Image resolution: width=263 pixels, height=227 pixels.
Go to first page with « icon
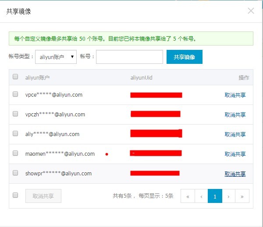(x=188, y=196)
